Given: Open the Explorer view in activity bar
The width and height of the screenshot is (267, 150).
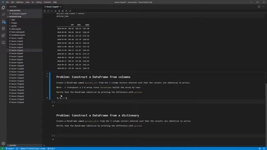Looking at the screenshot, I should [x=3, y=7].
